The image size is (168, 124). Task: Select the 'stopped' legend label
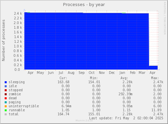[16, 90]
